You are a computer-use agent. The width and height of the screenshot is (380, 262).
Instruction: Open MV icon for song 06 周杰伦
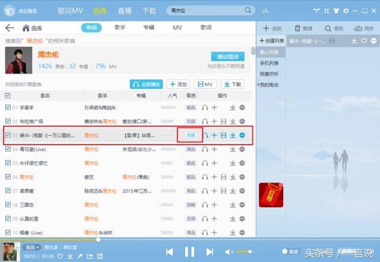223,177
